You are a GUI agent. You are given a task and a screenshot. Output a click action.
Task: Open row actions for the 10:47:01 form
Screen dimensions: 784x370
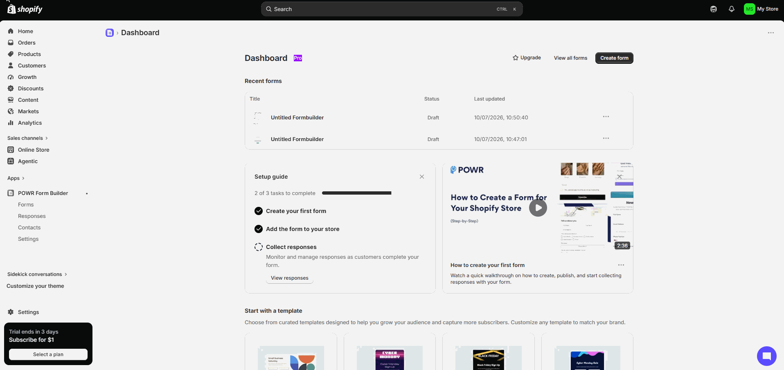click(606, 139)
